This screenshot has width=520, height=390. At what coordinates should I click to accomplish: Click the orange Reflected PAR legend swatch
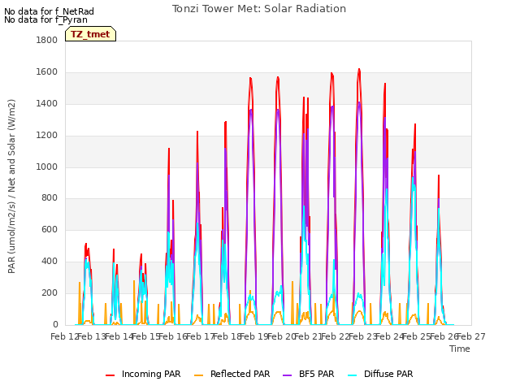pos(198,375)
